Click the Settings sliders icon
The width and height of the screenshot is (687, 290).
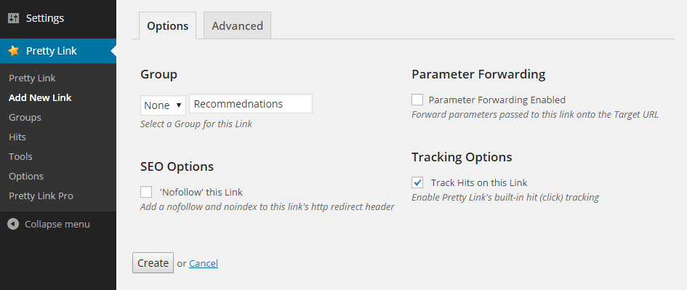(14, 18)
